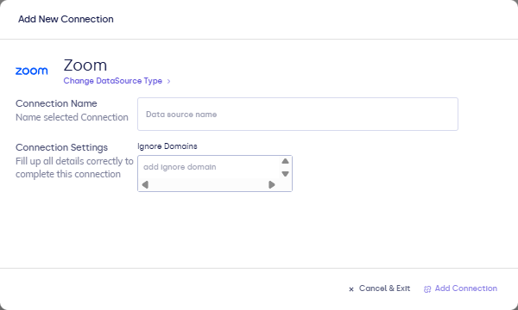Click the Ignore Domains label
Screen dimensions: 518x310
(167, 146)
